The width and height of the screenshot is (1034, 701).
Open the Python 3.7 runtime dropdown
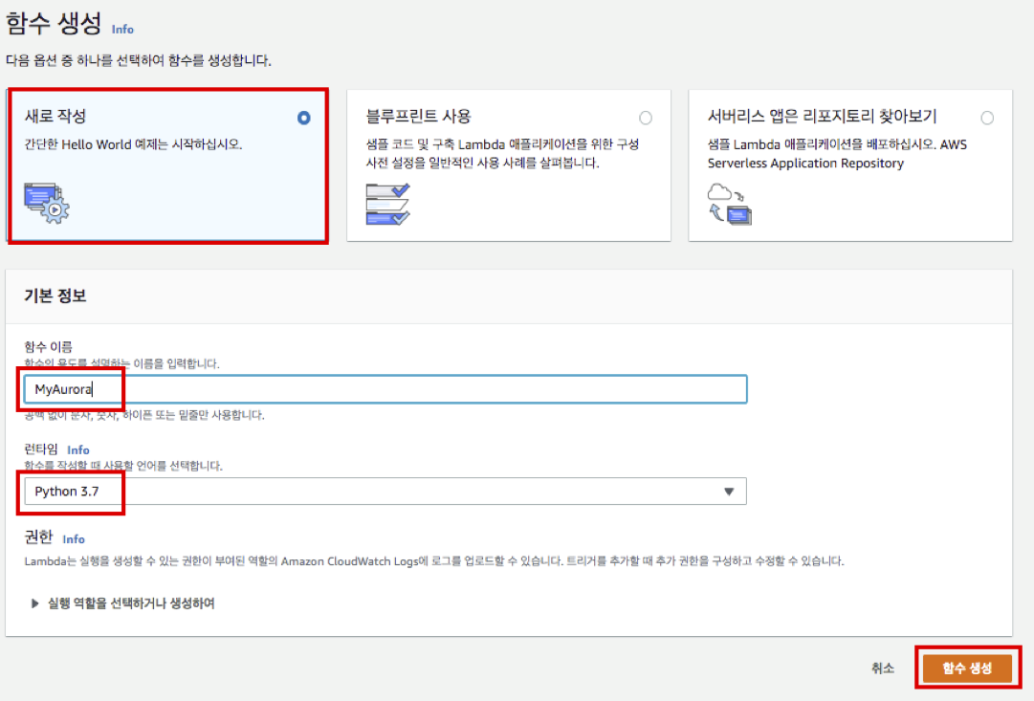coord(383,492)
